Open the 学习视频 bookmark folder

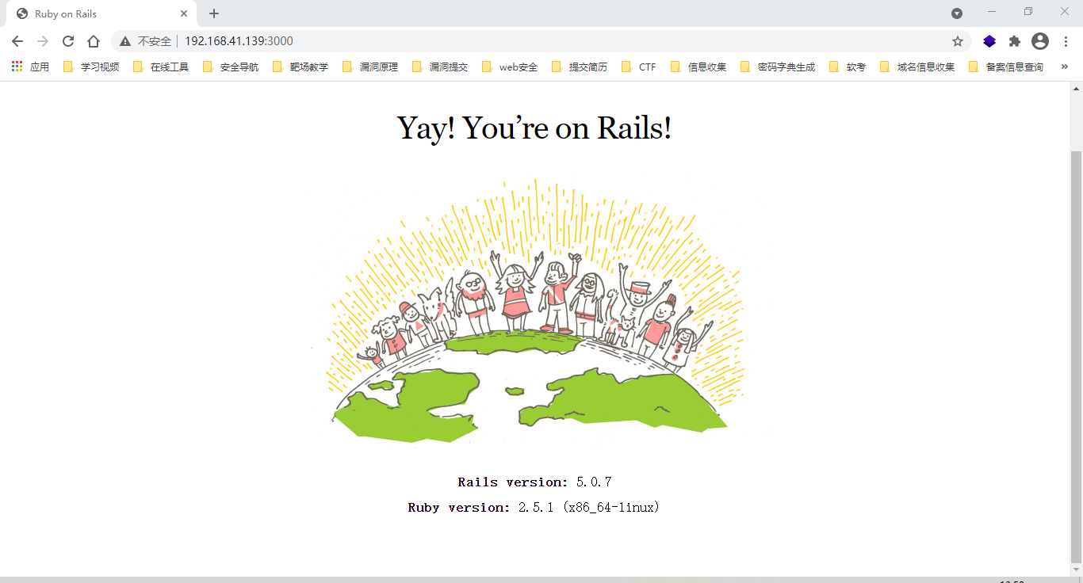[x=91, y=67]
